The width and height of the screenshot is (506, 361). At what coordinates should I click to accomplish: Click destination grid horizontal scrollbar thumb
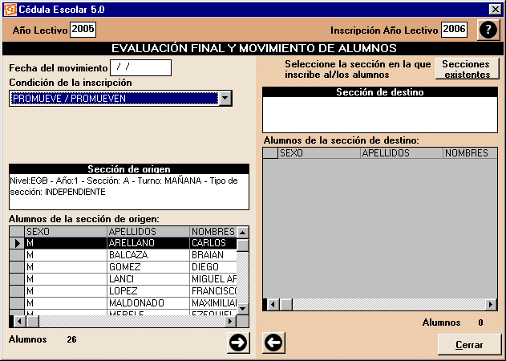pos(286,304)
